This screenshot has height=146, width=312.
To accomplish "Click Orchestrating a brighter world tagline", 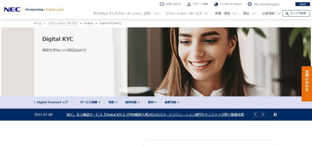I will point(44,9).
